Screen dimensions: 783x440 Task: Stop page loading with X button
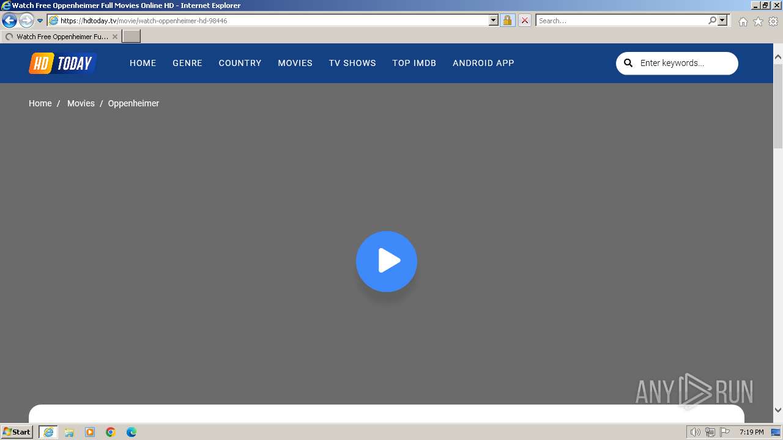[525, 20]
